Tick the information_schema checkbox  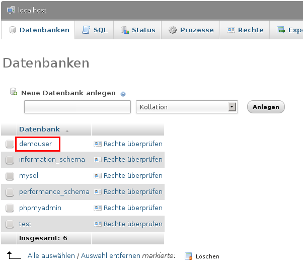click(x=10, y=160)
